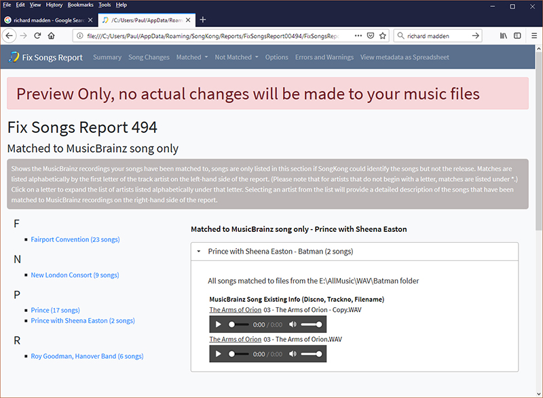Open the File menu

[7, 5]
